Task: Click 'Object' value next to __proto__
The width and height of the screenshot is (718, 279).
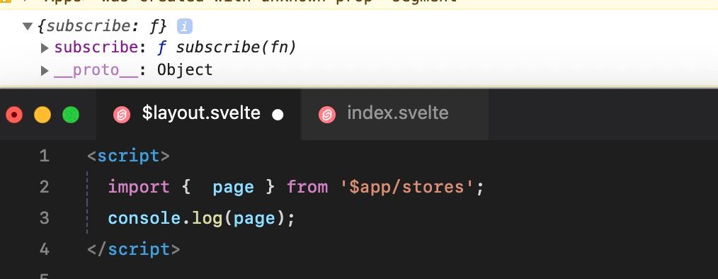Action: pyautogui.click(x=185, y=70)
